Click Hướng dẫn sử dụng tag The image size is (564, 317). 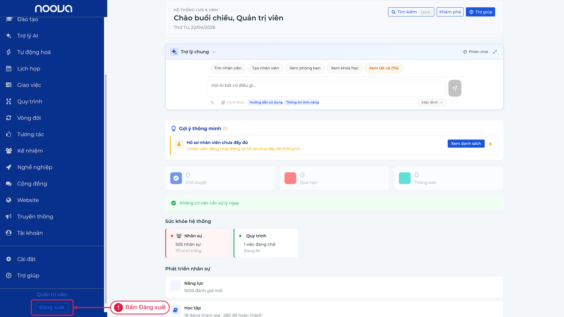coord(266,102)
